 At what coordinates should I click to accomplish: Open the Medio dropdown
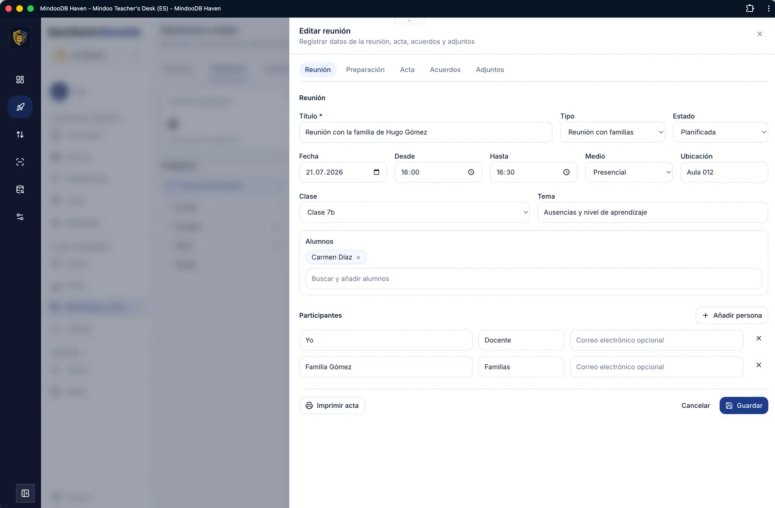[x=629, y=172]
